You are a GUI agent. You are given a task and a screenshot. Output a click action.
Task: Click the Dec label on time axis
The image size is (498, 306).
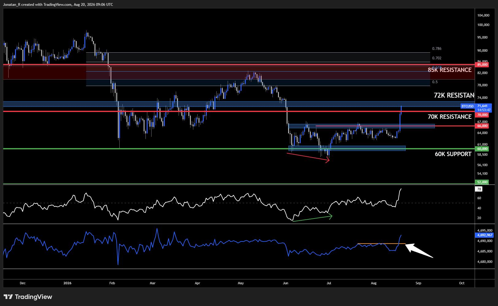pos(23,283)
